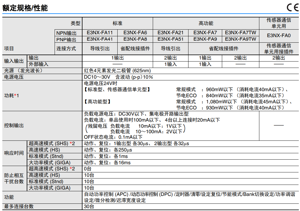
Task: Select the 外部输入 row label
Action: [x=38, y=64]
